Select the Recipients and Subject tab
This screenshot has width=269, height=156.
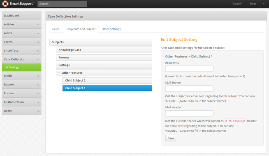click(80, 29)
